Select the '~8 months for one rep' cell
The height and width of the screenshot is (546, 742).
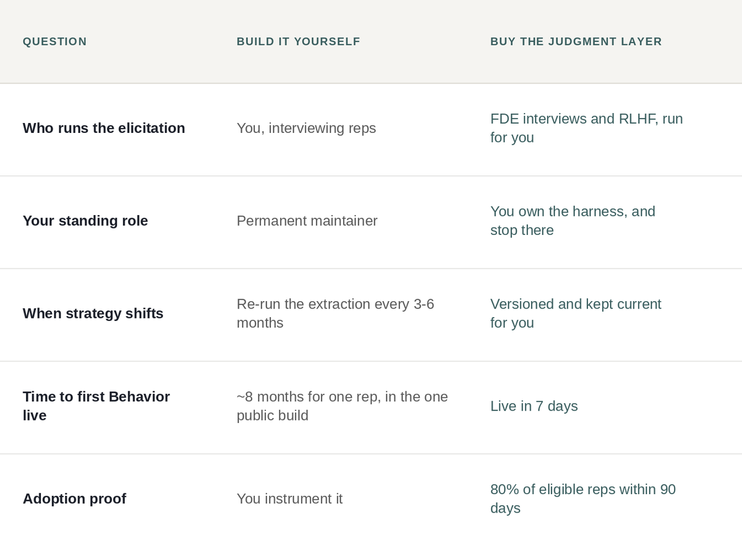point(342,406)
